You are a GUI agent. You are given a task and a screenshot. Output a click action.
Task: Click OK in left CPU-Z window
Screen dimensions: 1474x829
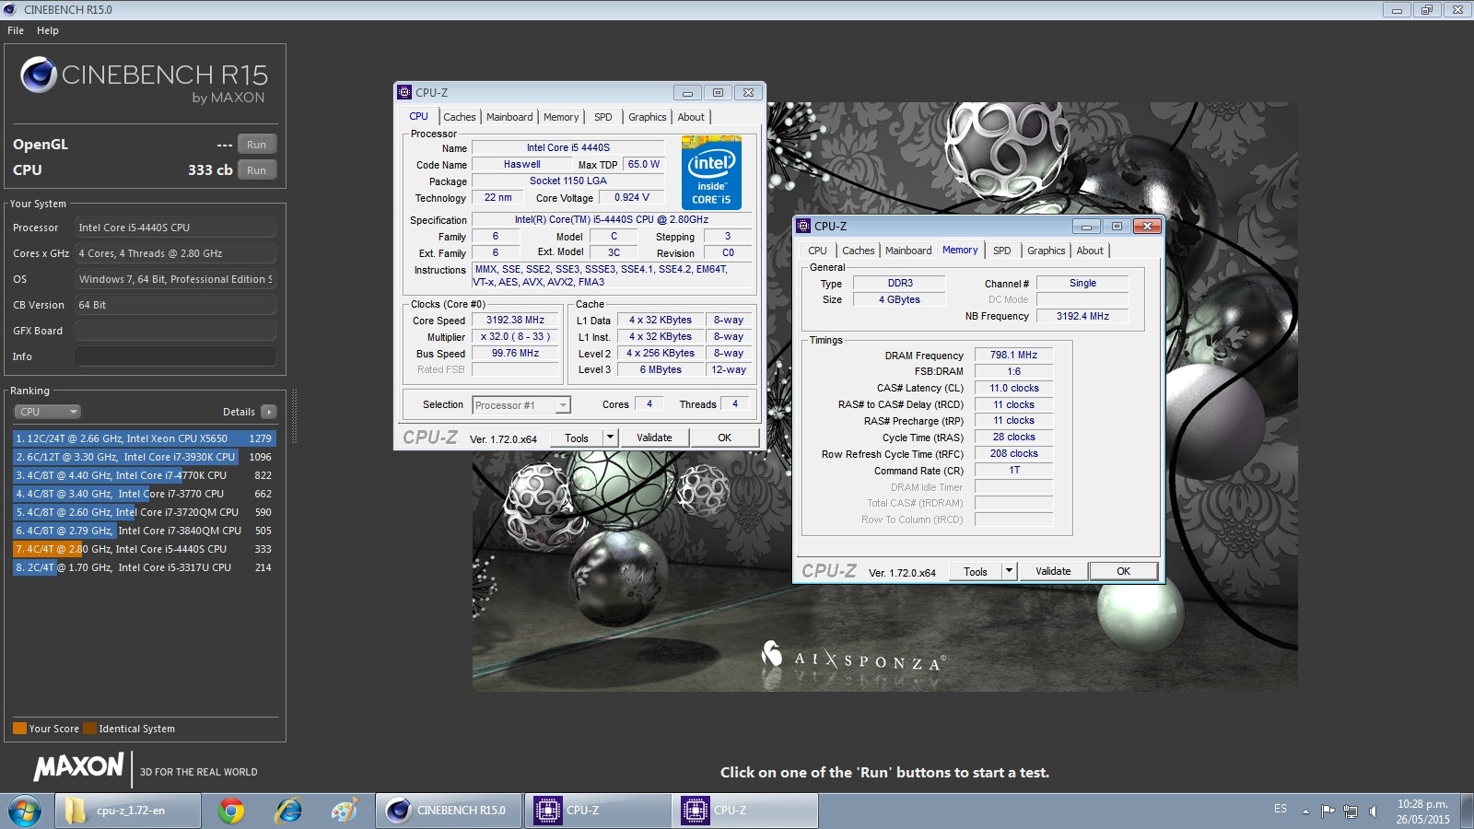[725, 438]
